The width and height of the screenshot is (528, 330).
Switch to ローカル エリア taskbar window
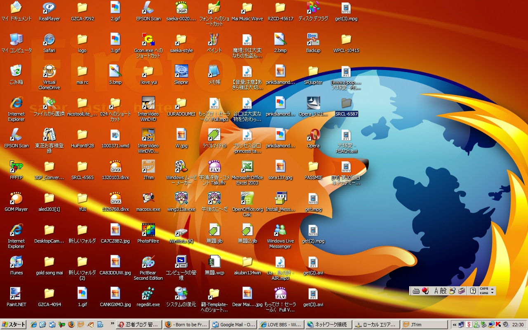tap(376, 325)
